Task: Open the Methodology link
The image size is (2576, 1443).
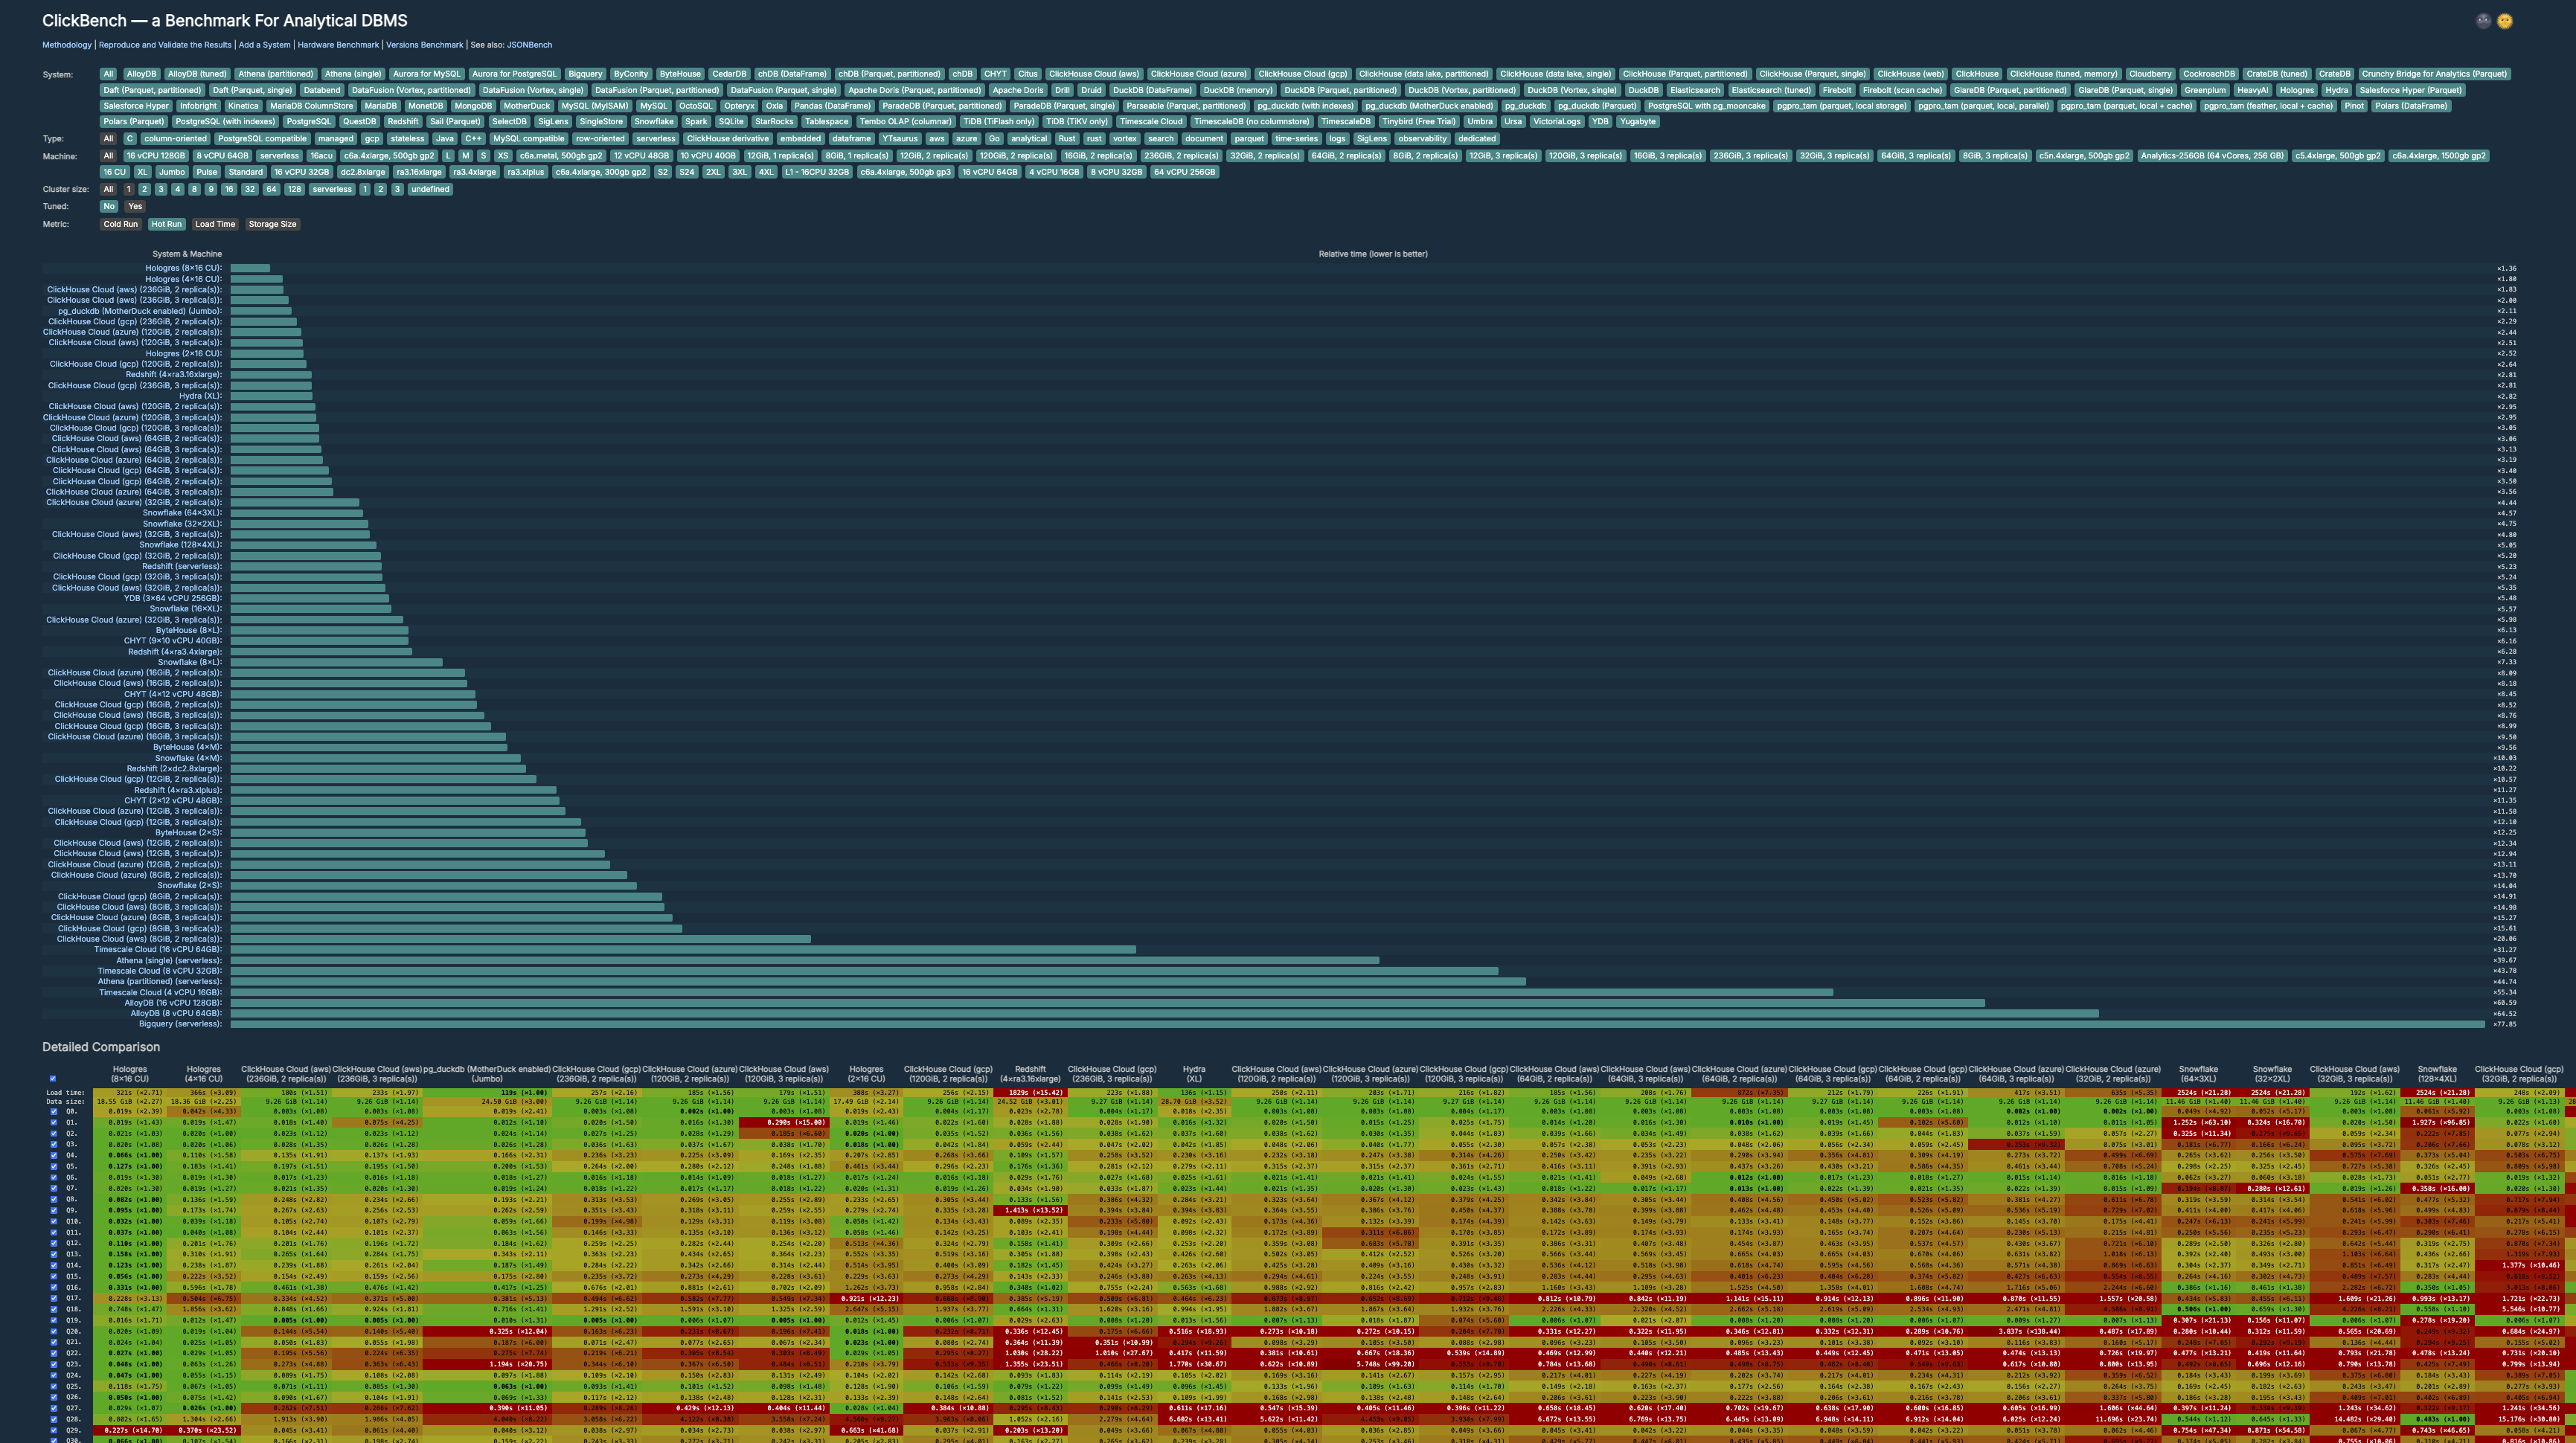Action: pyautogui.click(x=67, y=45)
